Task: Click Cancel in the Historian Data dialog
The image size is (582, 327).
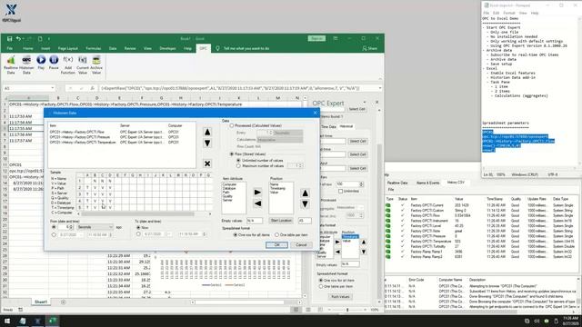Action: (x=301, y=245)
